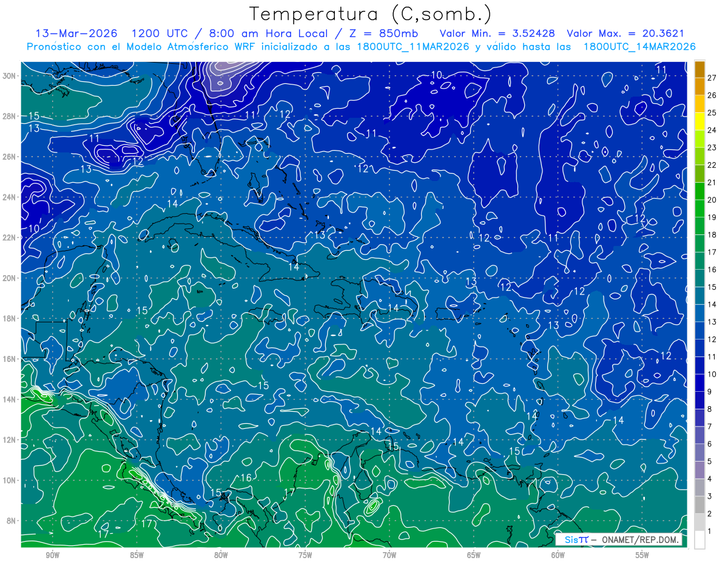Click the '24N' latitude label
The height and width of the screenshot is (563, 728).
click(8, 197)
